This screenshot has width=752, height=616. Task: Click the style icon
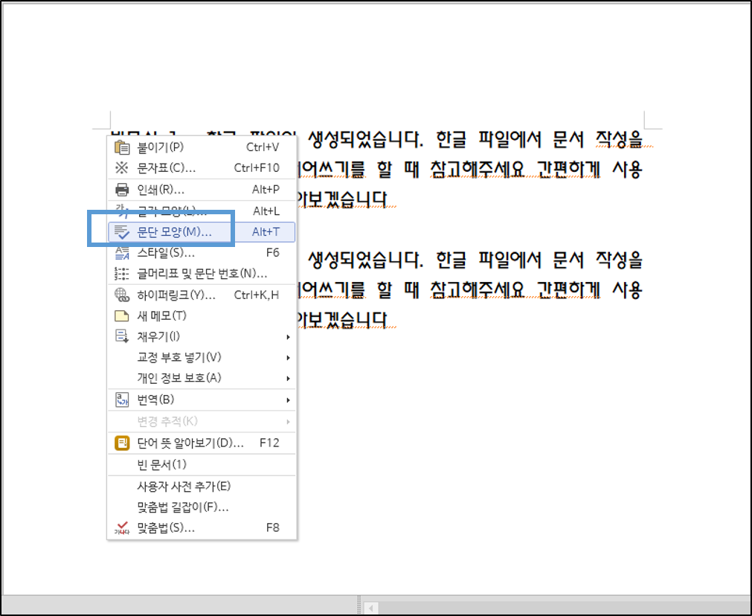coord(122,253)
